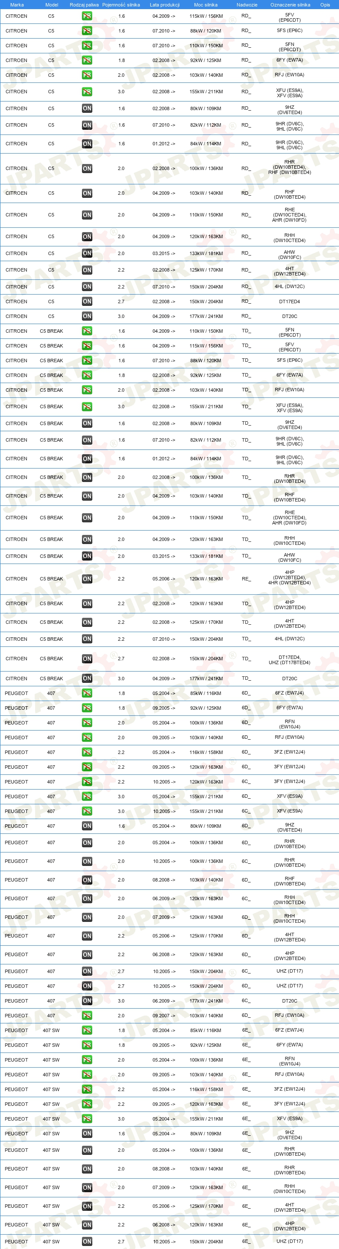339x1249 pixels.
Task: Select 'DT20C' in the 6C_ body row
Action: point(290,1001)
